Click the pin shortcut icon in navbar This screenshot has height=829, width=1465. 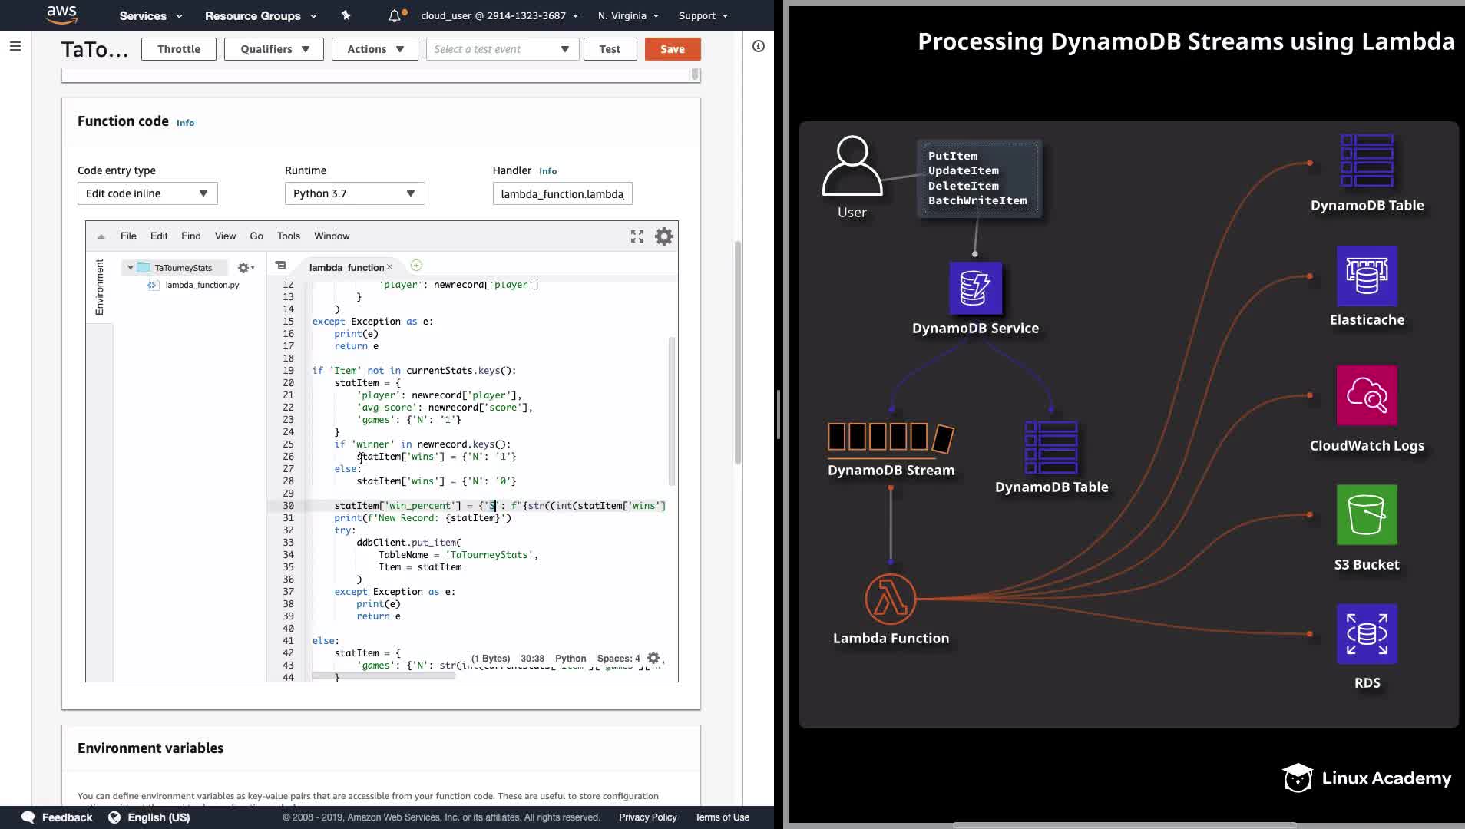pyautogui.click(x=346, y=15)
